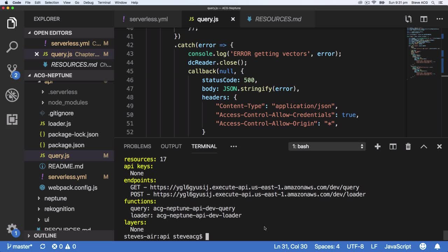Switch to the serverless.yml editor tab
Image resolution: width=448 pixels, height=252 pixels.
click(148, 19)
